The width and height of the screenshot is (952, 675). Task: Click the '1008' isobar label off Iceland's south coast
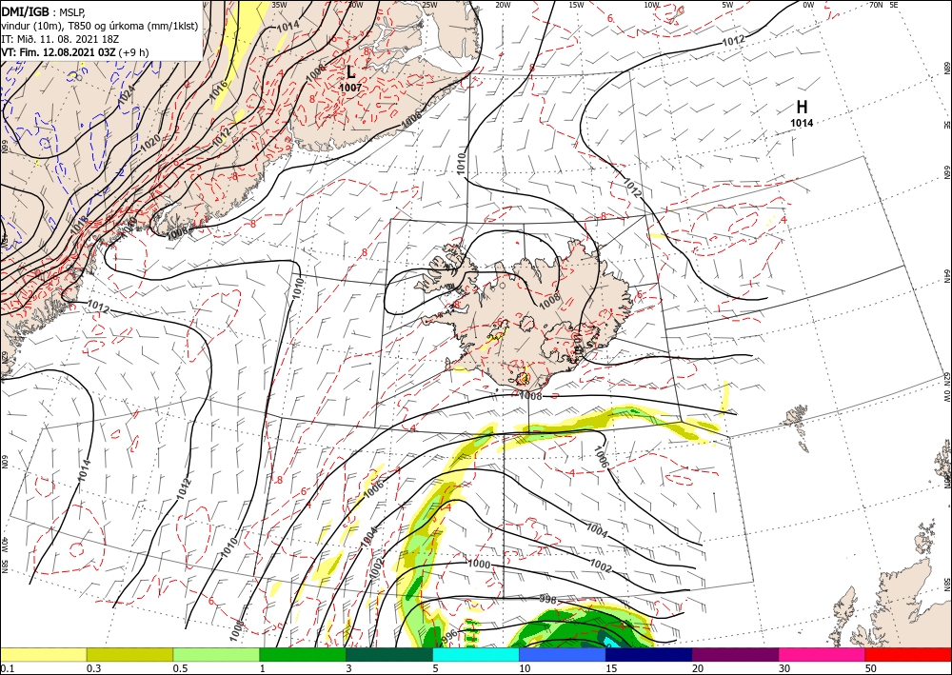tap(530, 396)
